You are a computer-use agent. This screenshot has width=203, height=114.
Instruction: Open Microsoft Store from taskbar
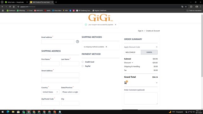coord(18,112)
